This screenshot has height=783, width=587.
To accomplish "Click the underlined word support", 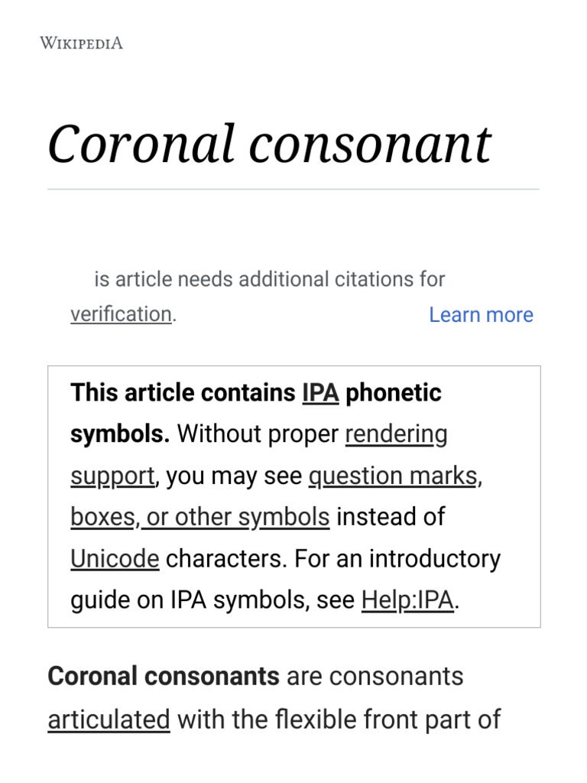I will click(112, 476).
